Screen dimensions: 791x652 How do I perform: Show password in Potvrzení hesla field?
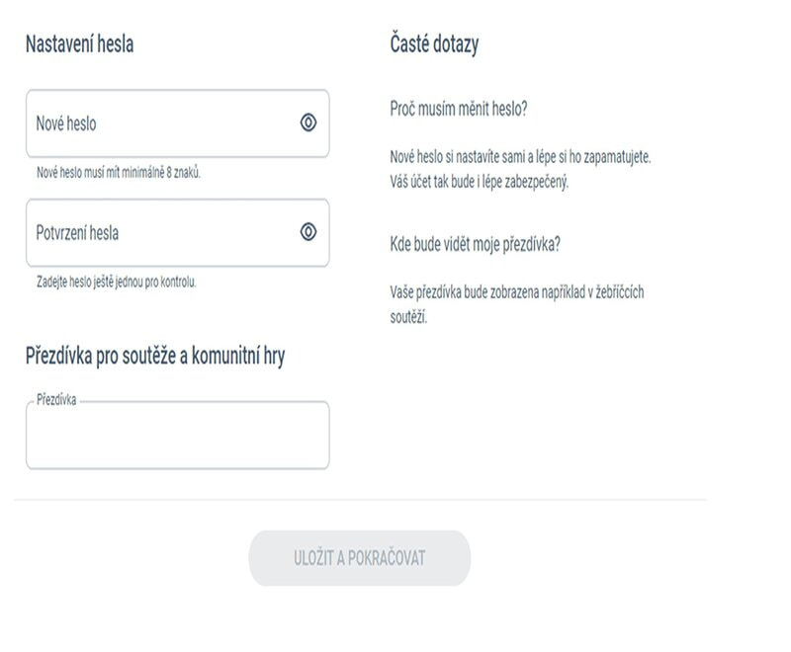308,232
